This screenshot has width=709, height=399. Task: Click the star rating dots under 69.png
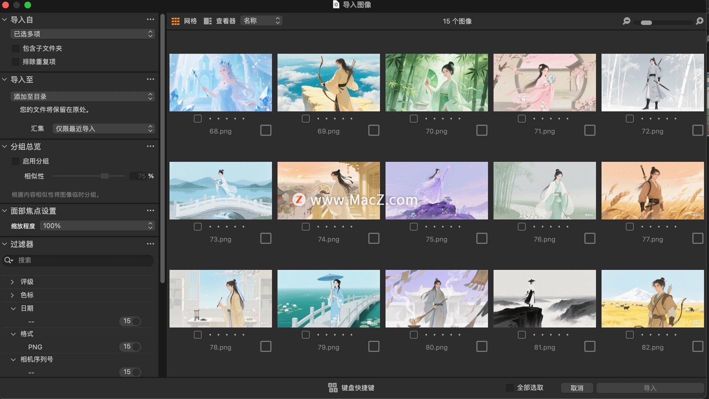click(x=335, y=119)
